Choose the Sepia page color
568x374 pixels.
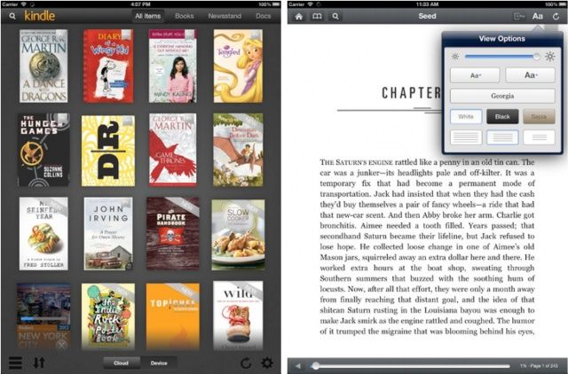pos(538,116)
